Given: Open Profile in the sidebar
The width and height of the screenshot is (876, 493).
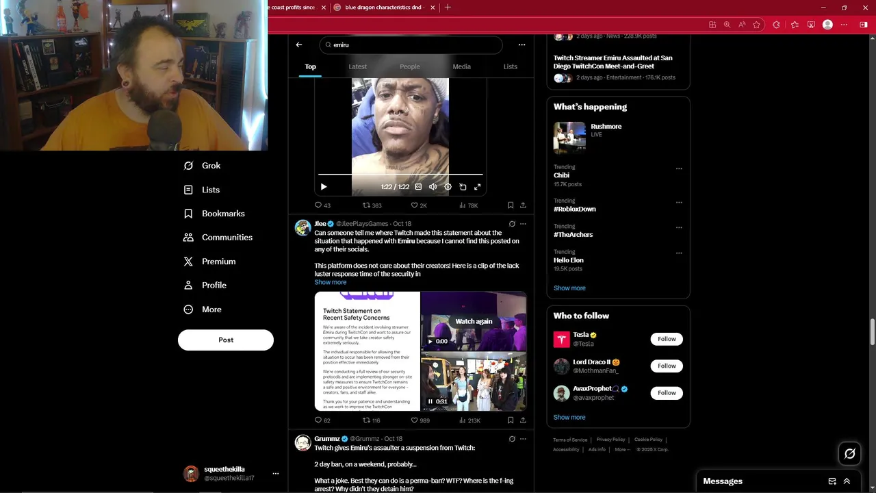Looking at the screenshot, I should (205, 286).
